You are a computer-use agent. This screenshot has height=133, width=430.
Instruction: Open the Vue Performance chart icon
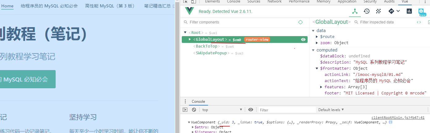409,11
